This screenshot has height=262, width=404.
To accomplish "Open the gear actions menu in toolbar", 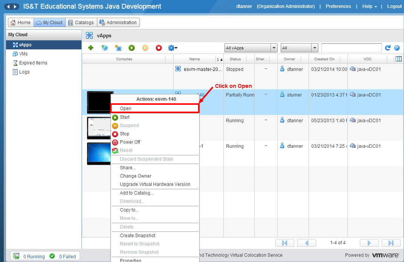I will point(172,48).
